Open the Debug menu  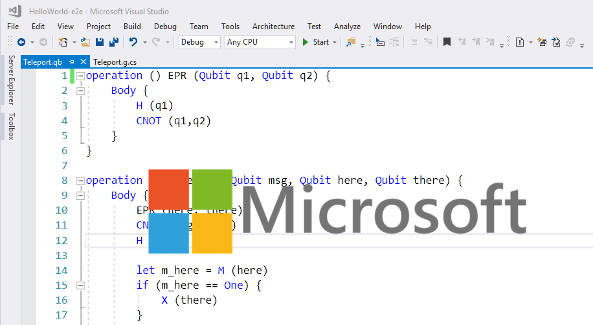coord(165,27)
